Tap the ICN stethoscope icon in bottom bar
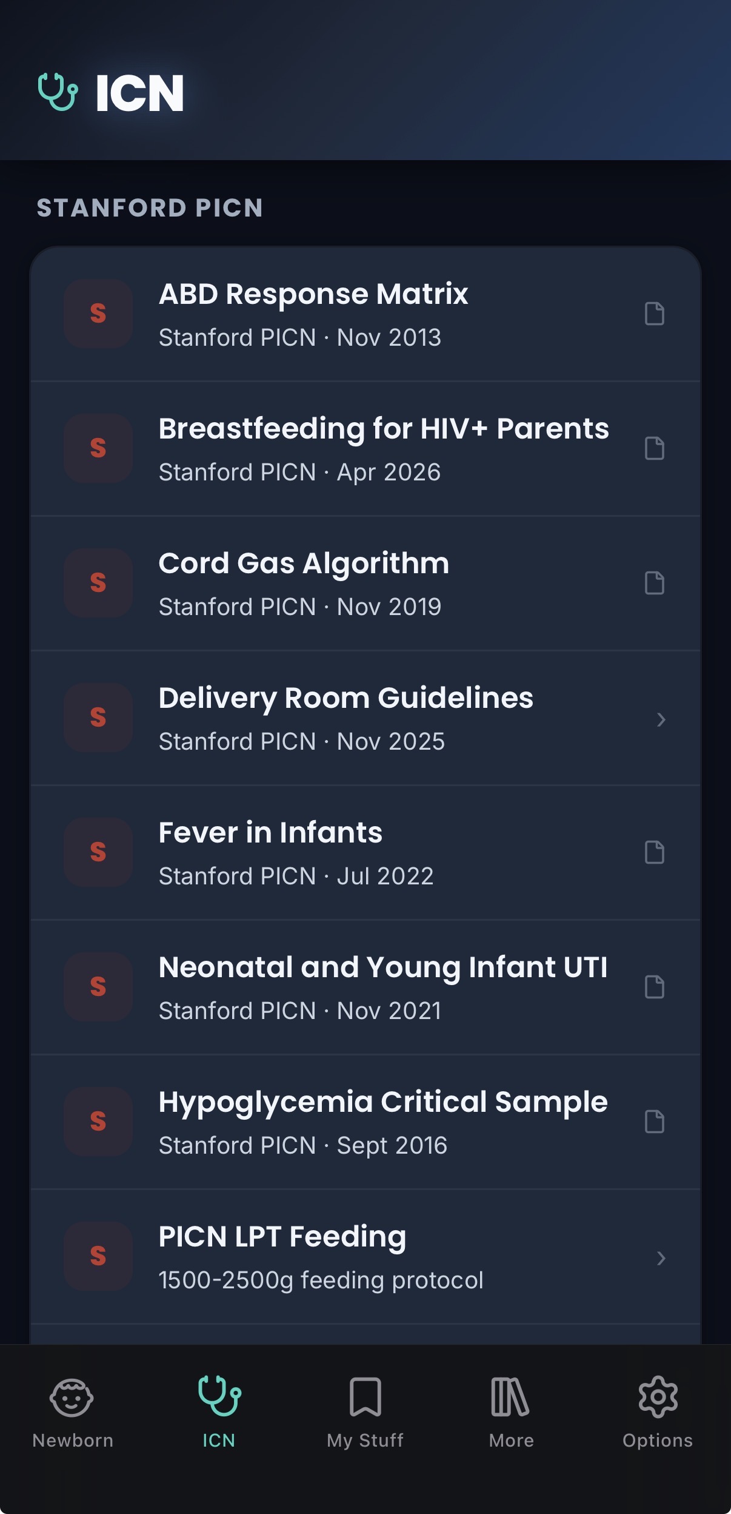731x1514 pixels. pyautogui.click(x=219, y=1396)
